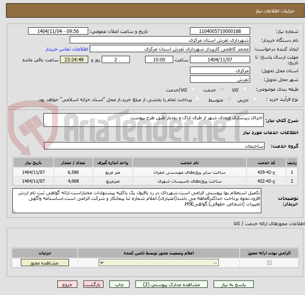Click the پاسخ به نیاز button
Image resolution: width=305 pixels, height=295 pixels.
[x=233, y=284]
